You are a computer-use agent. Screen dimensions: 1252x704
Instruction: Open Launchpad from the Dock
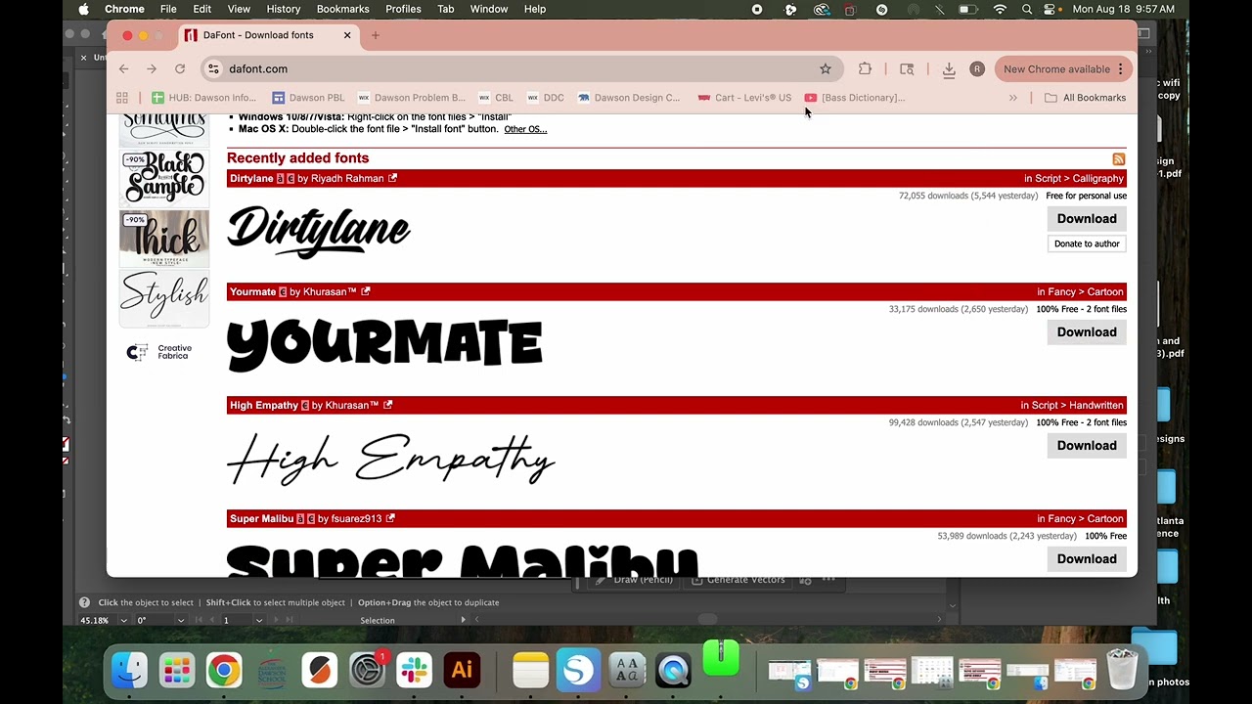click(177, 670)
